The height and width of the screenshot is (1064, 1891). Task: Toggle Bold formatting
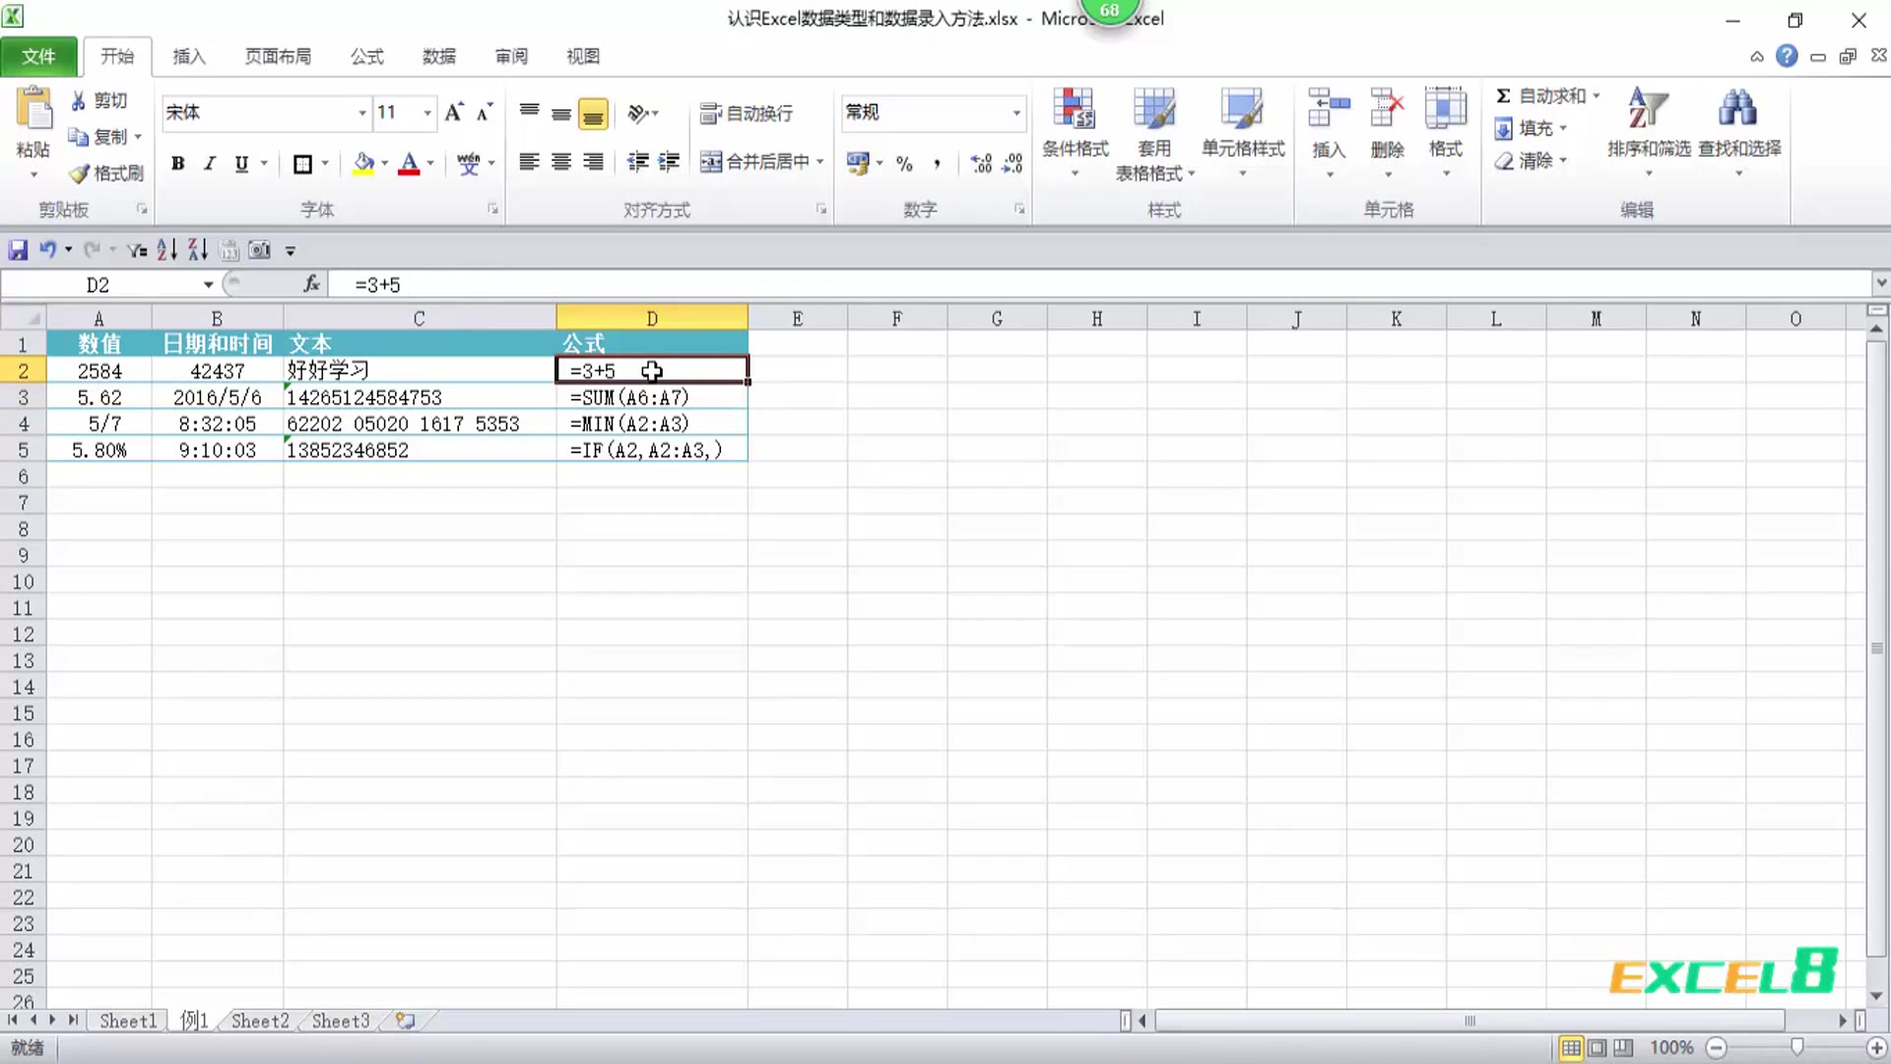click(x=177, y=164)
